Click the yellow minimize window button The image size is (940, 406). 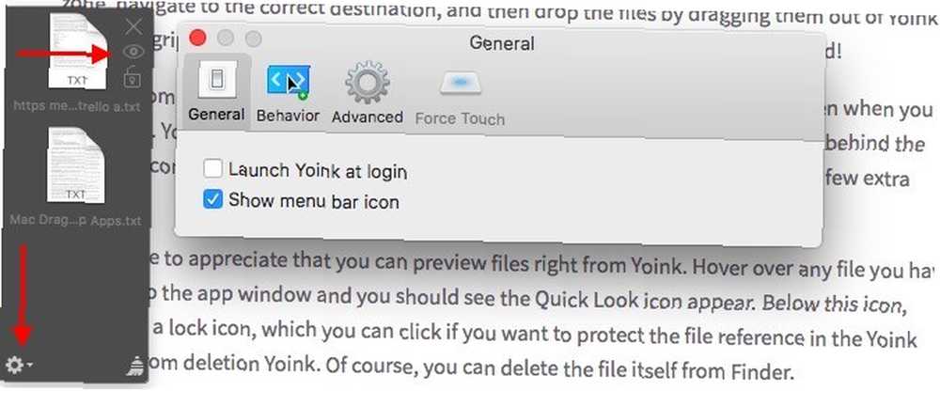226,39
